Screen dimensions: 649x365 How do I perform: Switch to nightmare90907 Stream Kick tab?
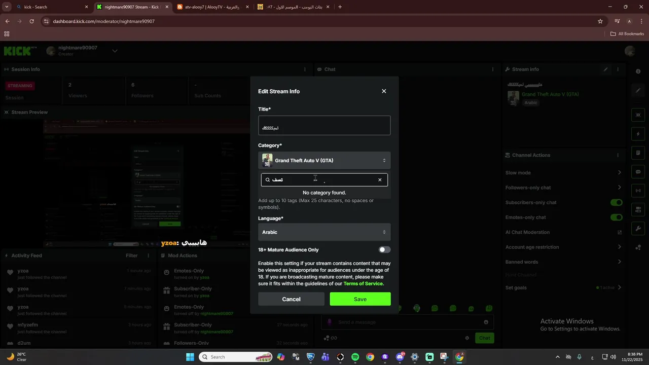pos(132,7)
